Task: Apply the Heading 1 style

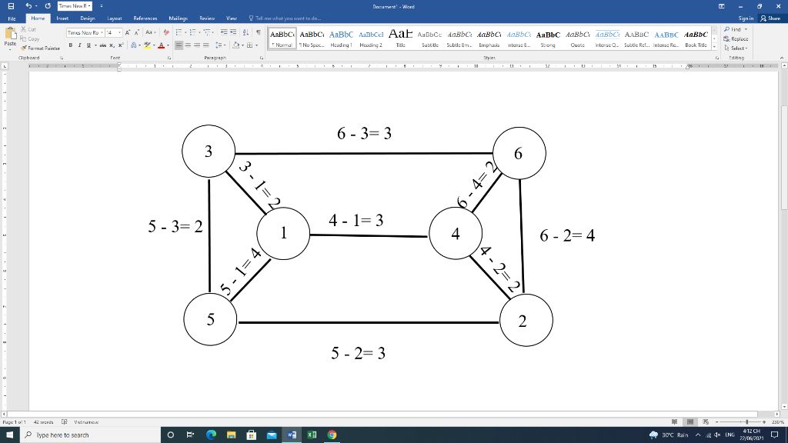Action: point(341,38)
